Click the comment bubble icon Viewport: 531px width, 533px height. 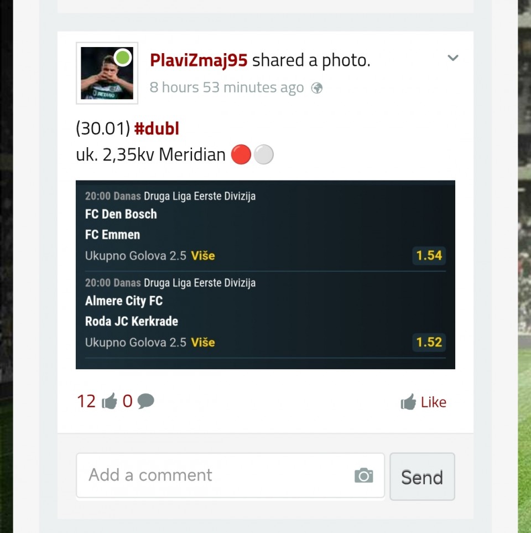[145, 401]
